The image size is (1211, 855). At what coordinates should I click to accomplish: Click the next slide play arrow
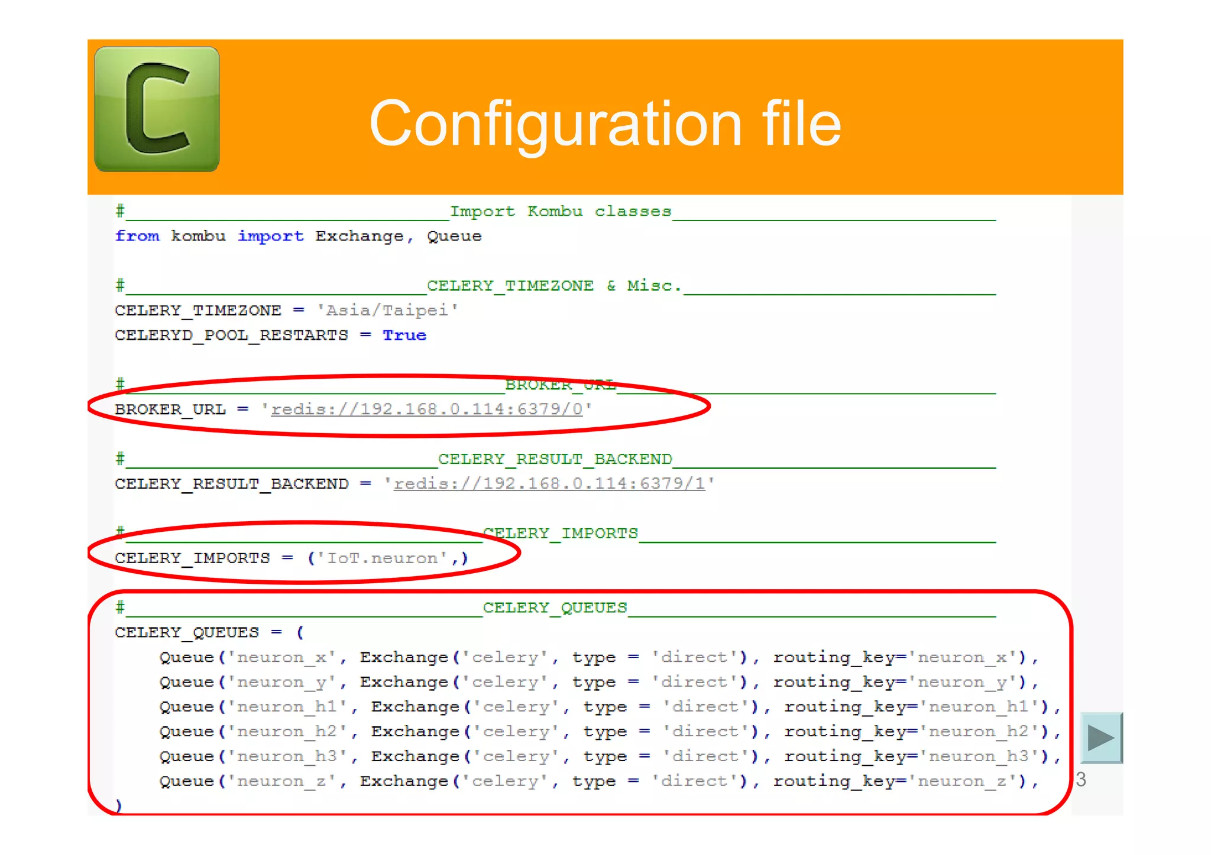pos(1100,737)
